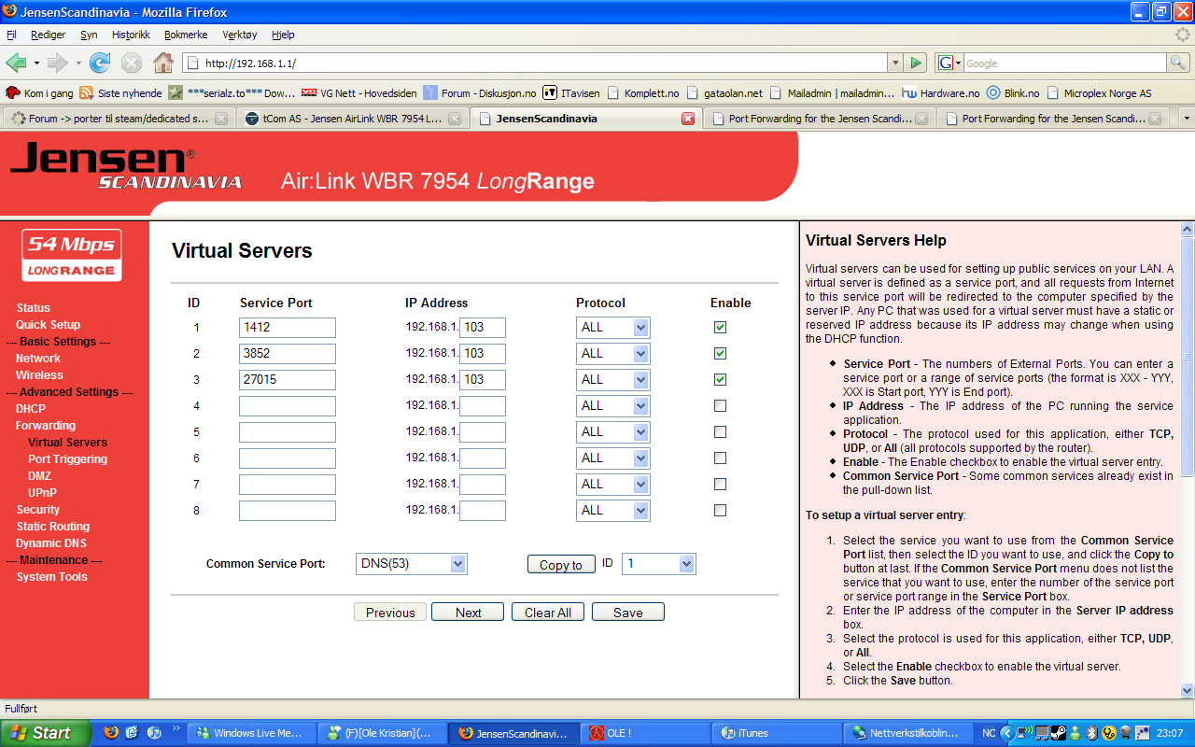
Task: Open the Google search engine selector icon
Action: [x=949, y=63]
